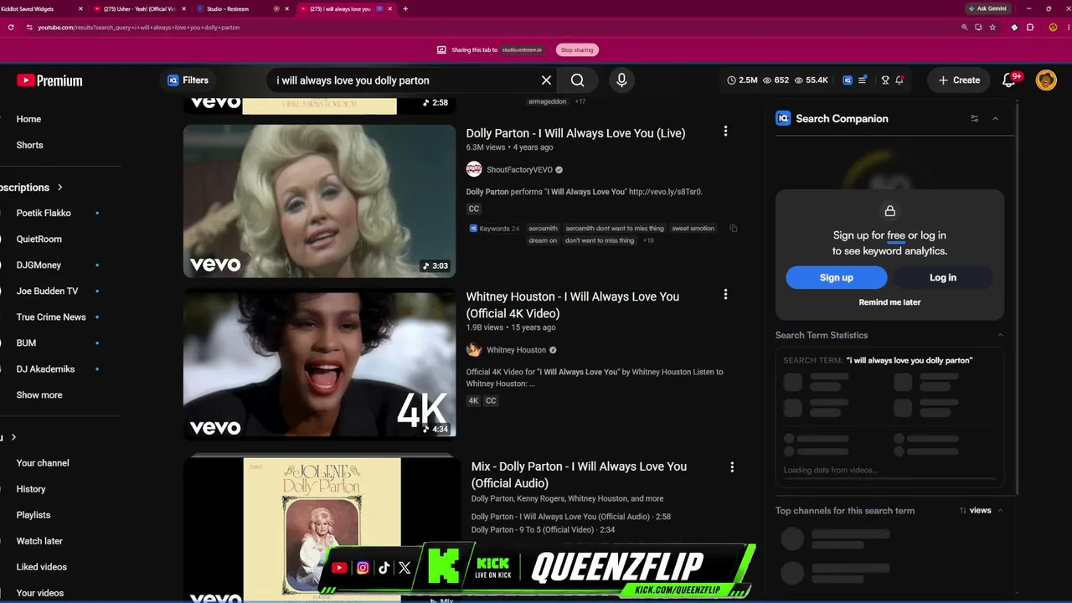Open YouTube notifications bell
The width and height of the screenshot is (1072, 603).
(1009, 80)
